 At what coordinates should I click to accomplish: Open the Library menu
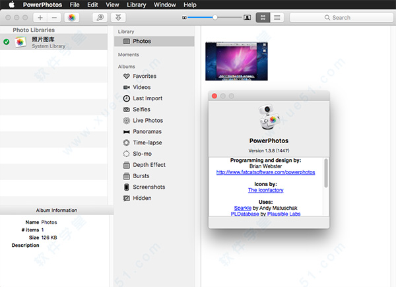[137, 5]
